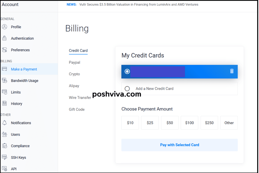
Task: Choose the $10 payment amount
Action: tap(130, 123)
